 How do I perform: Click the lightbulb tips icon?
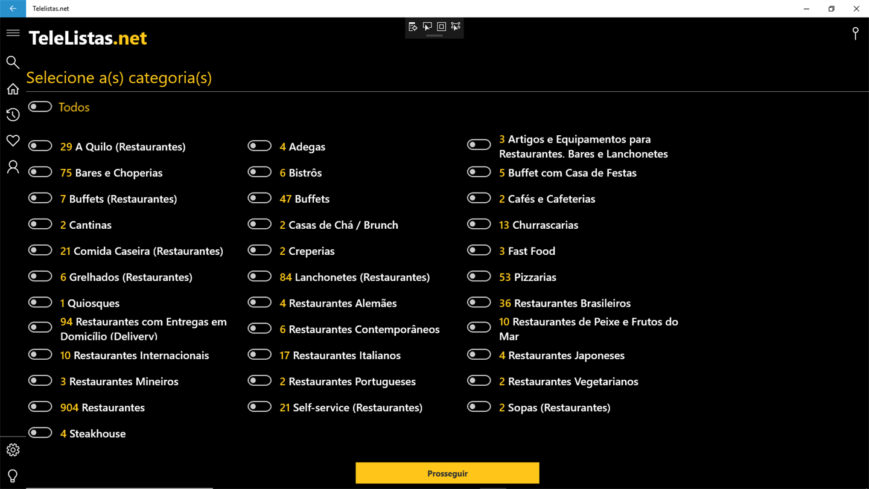coord(13,476)
